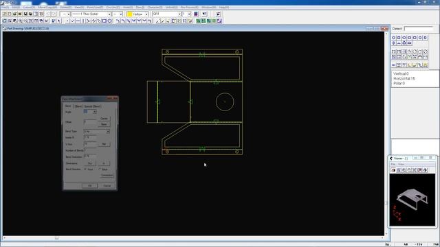Click the first green icon in second toolbar row
This screenshot has width=440, height=247.
click(x=198, y=21)
